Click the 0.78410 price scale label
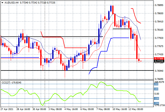This screenshot has width=165, height=112. point(159,22)
